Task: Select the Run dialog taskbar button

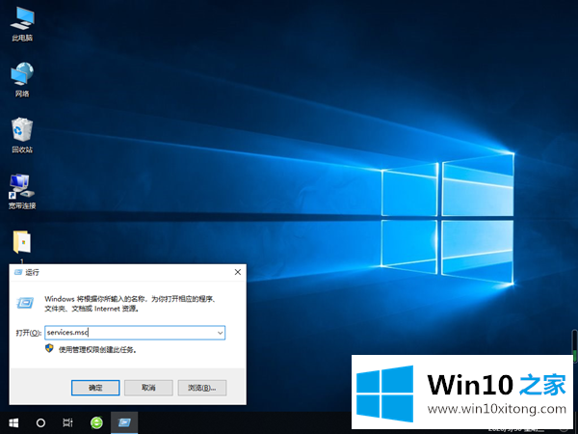Action: [124, 422]
